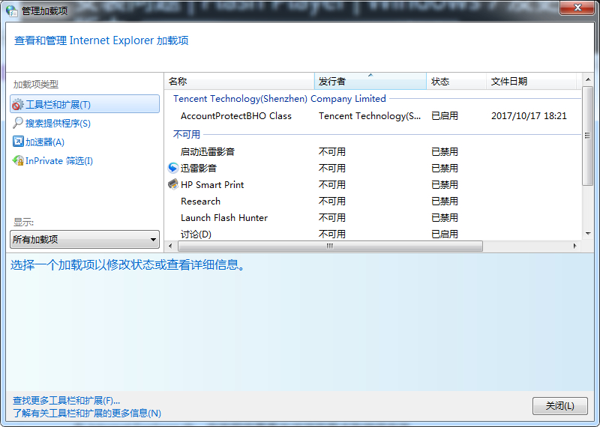Close the Manage Add-ons window
The image size is (600, 427).
(x=577, y=7)
